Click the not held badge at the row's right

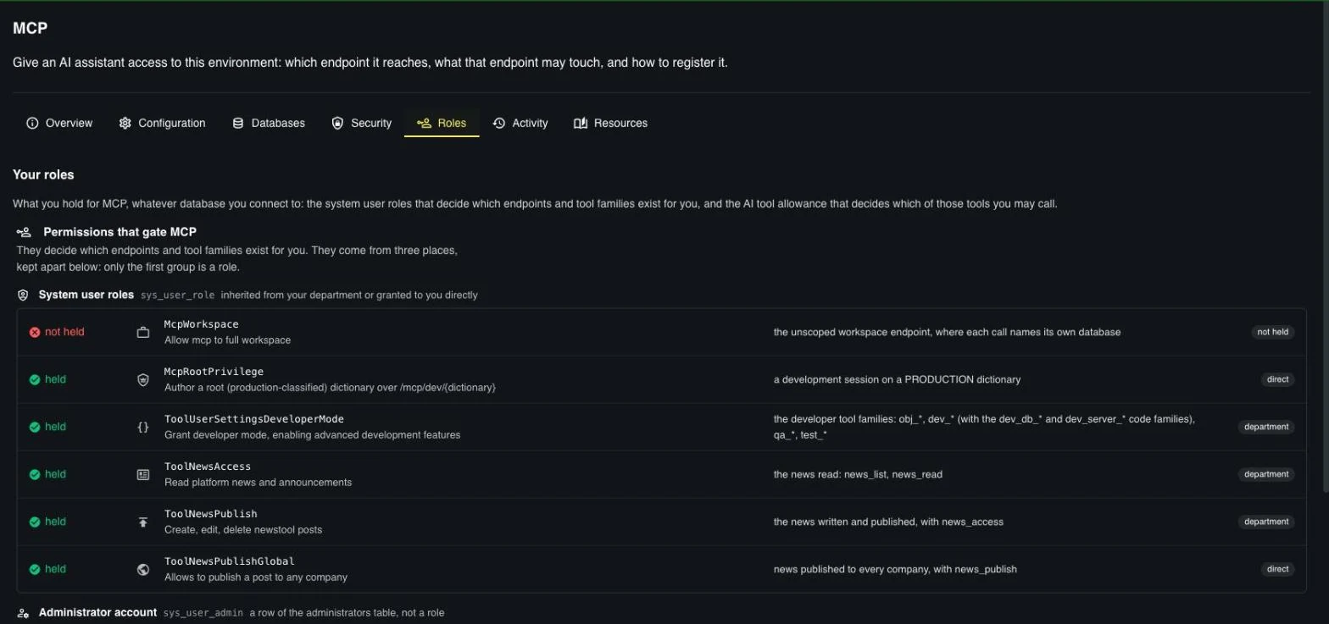coord(1273,333)
